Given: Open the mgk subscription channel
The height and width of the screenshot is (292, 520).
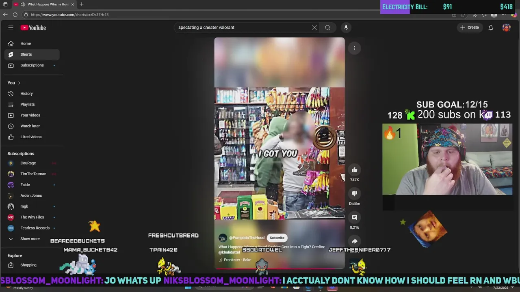Looking at the screenshot, I should click(x=32, y=206).
